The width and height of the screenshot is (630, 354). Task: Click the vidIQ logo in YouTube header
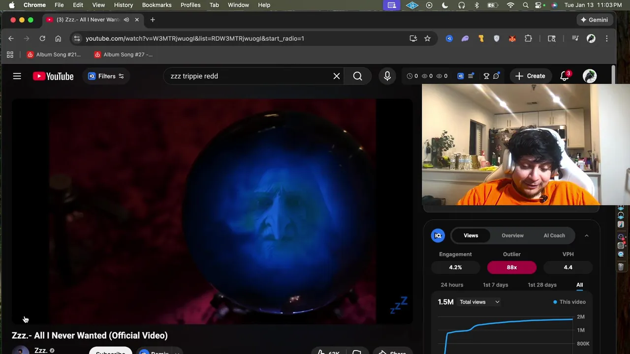click(x=461, y=76)
